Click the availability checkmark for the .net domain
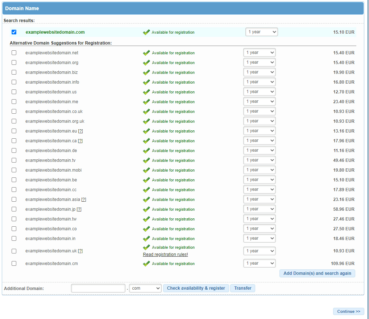 click(146, 53)
